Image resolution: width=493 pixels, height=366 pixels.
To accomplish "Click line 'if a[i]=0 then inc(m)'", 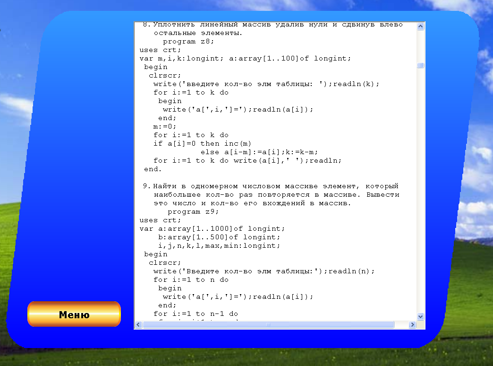I will point(203,144).
